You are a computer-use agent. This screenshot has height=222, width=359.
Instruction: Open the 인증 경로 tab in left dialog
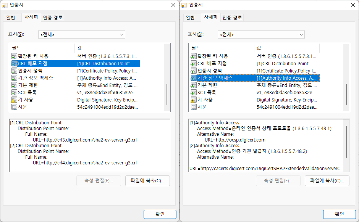[x=53, y=18]
